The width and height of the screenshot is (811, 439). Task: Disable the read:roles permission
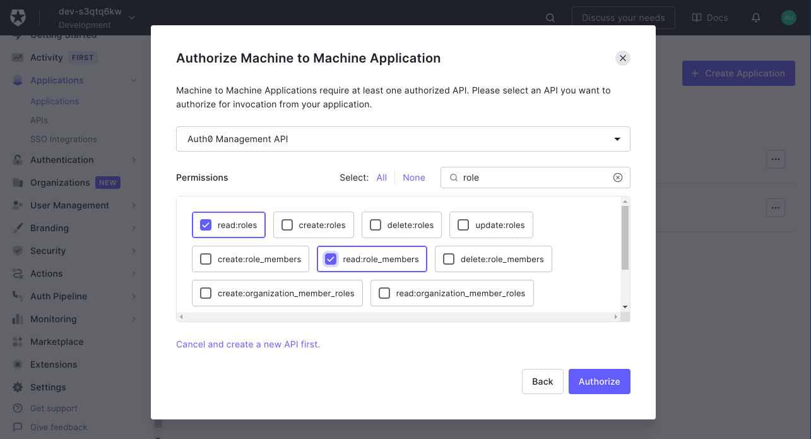tap(205, 224)
